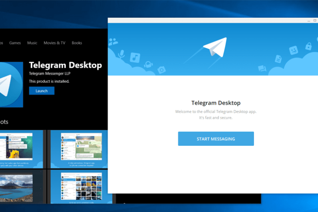Open the map chat screenshot thumbnail

(79, 149)
